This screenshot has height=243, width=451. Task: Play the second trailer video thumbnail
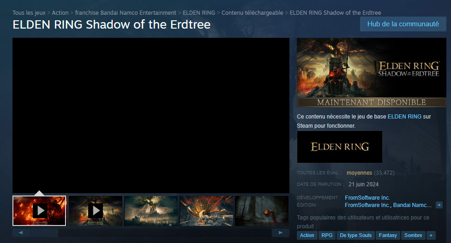[96, 211]
